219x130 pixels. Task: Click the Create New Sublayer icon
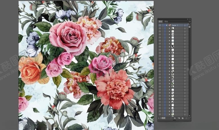click(x=178, y=118)
